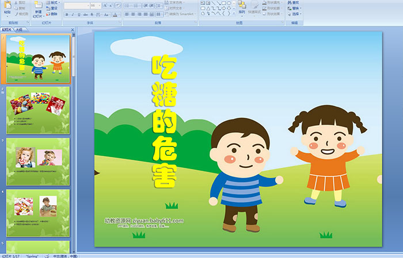Click the Select (选择) button
Viewport: 403px width, 258px height.
click(x=294, y=14)
